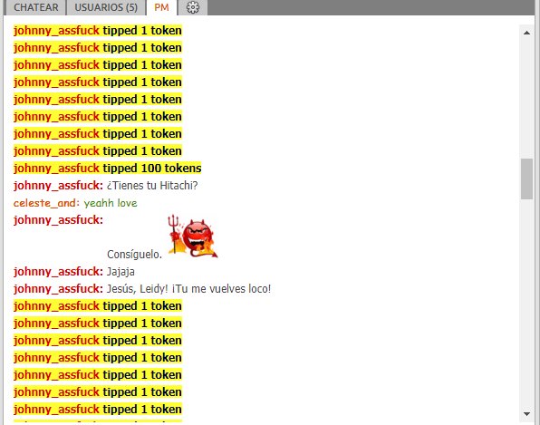This screenshot has width=540, height=425.
Task: Click the username on the 'Jajaja' message
Action: click(58, 272)
